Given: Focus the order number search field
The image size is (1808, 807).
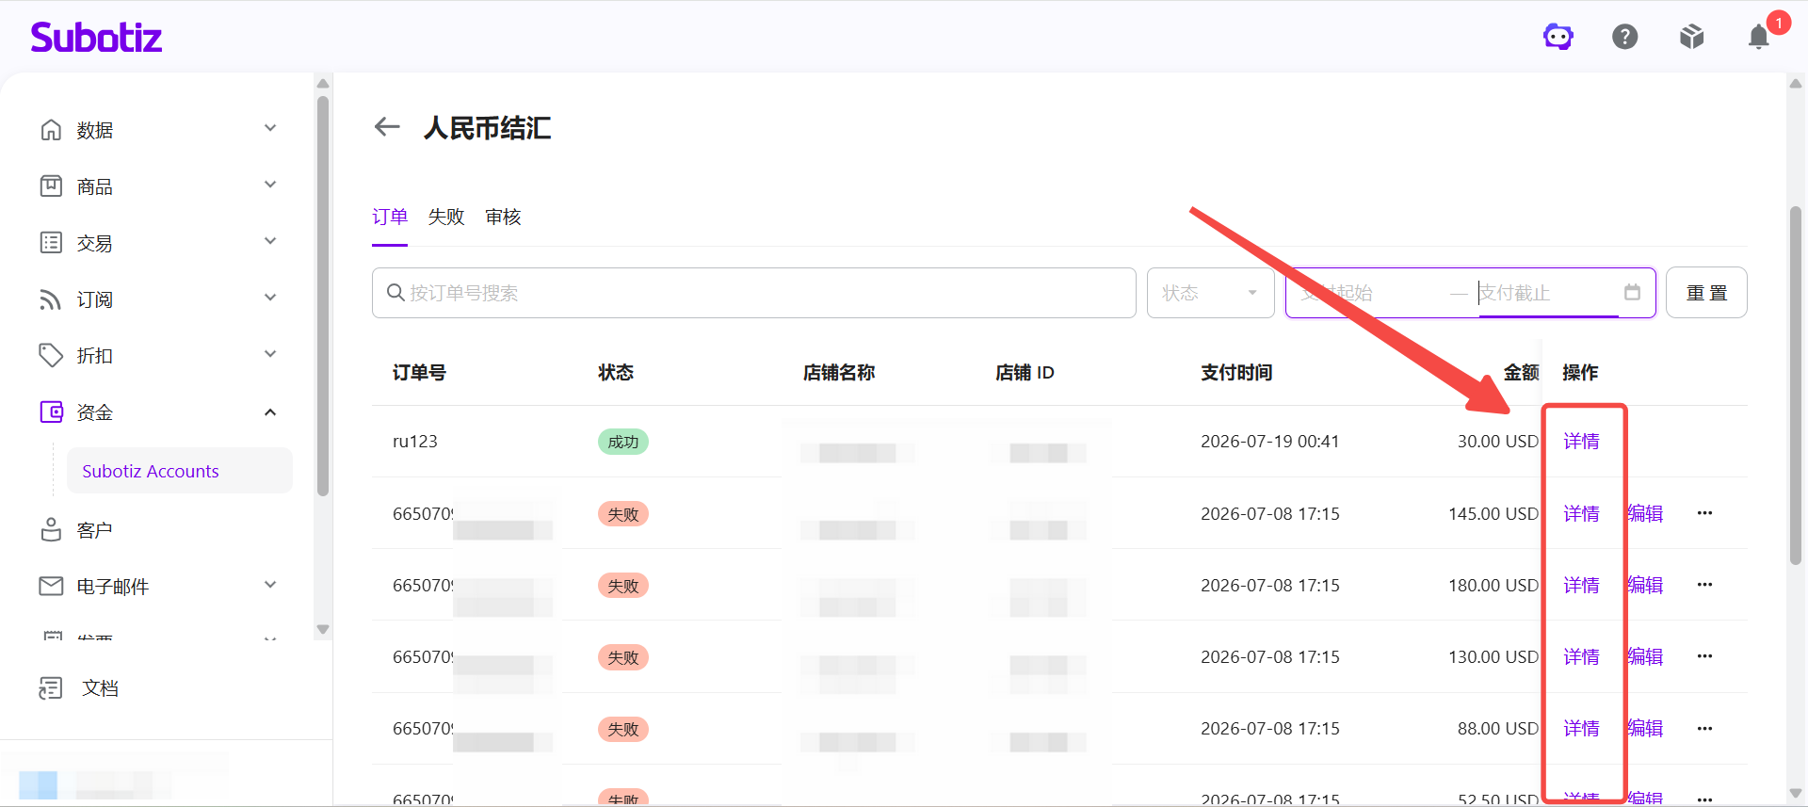Looking at the screenshot, I should [753, 293].
